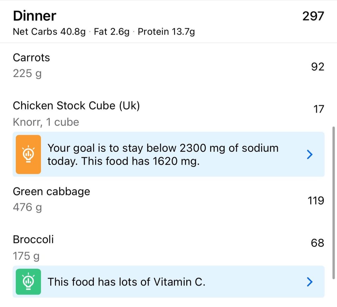The height and width of the screenshot is (307, 337).
Task: Open sodium goal tip chevron arrow
Action: coord(310,154)
